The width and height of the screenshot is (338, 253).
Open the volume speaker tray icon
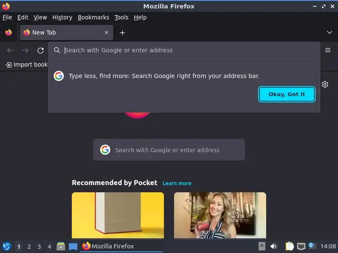point(273,246)
